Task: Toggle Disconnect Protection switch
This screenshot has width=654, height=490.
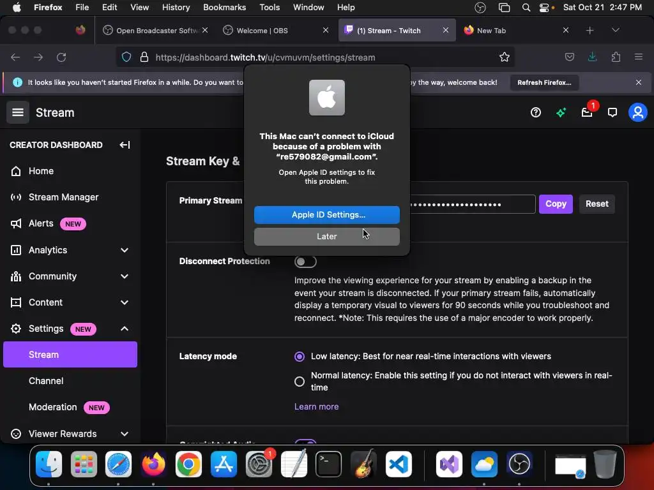Action: click(x=305, y=262)
